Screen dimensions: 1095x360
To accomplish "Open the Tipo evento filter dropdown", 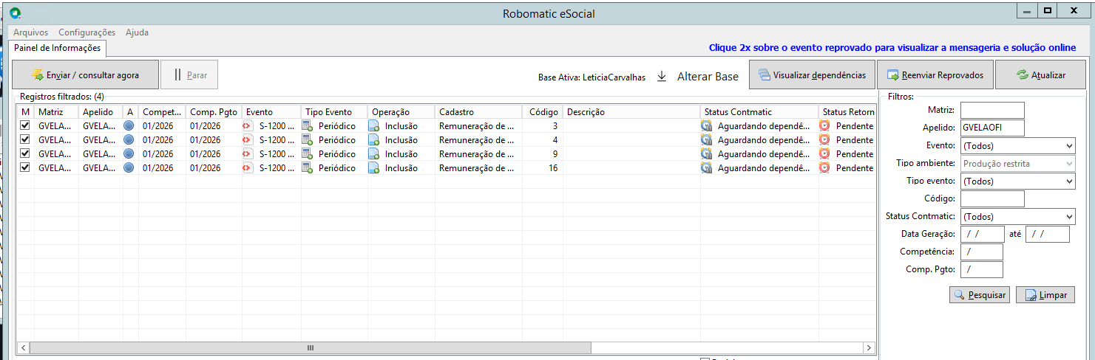I will (x=1017, y=181).
